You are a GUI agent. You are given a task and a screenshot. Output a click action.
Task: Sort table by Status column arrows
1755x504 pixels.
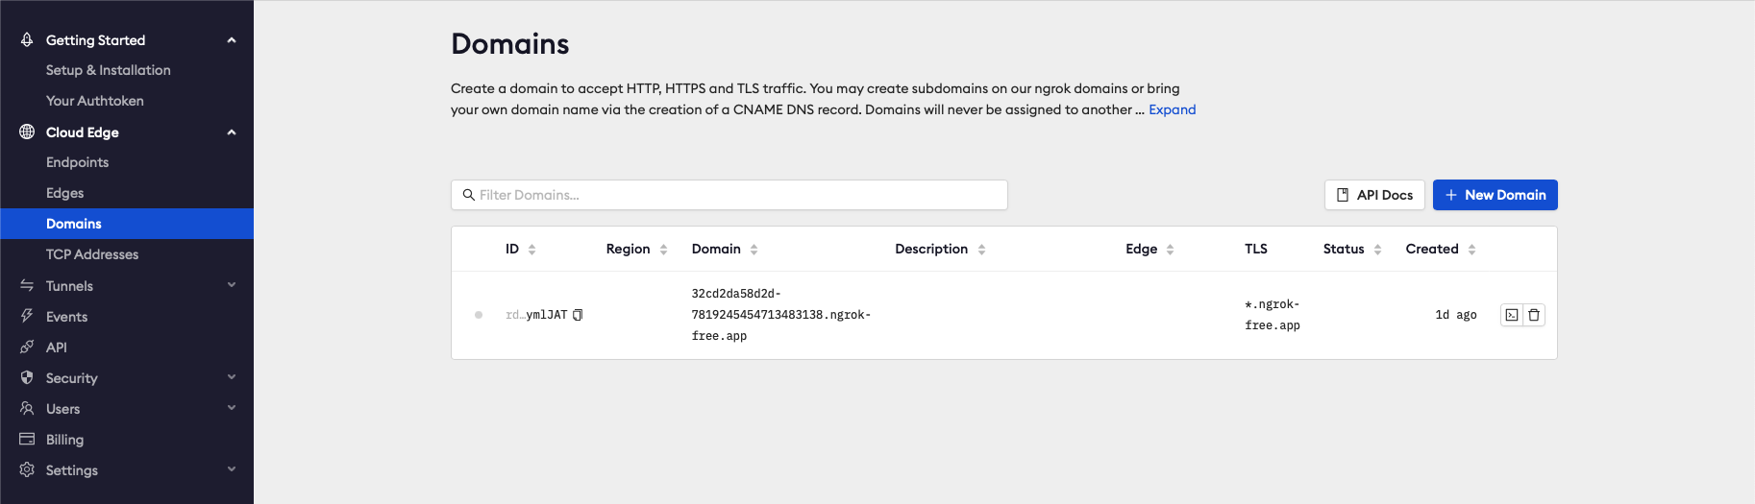click(x=1377, y=250)
